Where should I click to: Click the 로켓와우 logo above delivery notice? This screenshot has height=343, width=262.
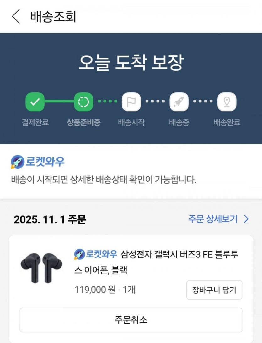pos(38,162)
